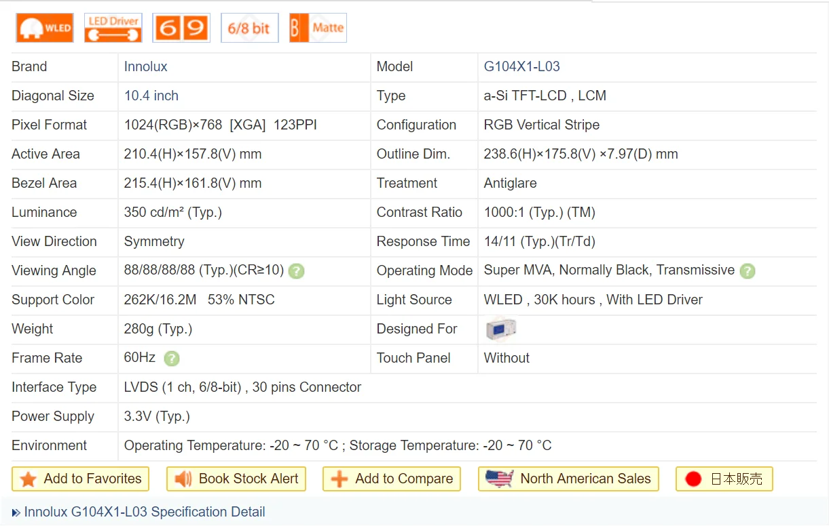This screenshot has height=526, width=829.
Task: Click the Add to Favorites button label
Action: tap(93, 479)
